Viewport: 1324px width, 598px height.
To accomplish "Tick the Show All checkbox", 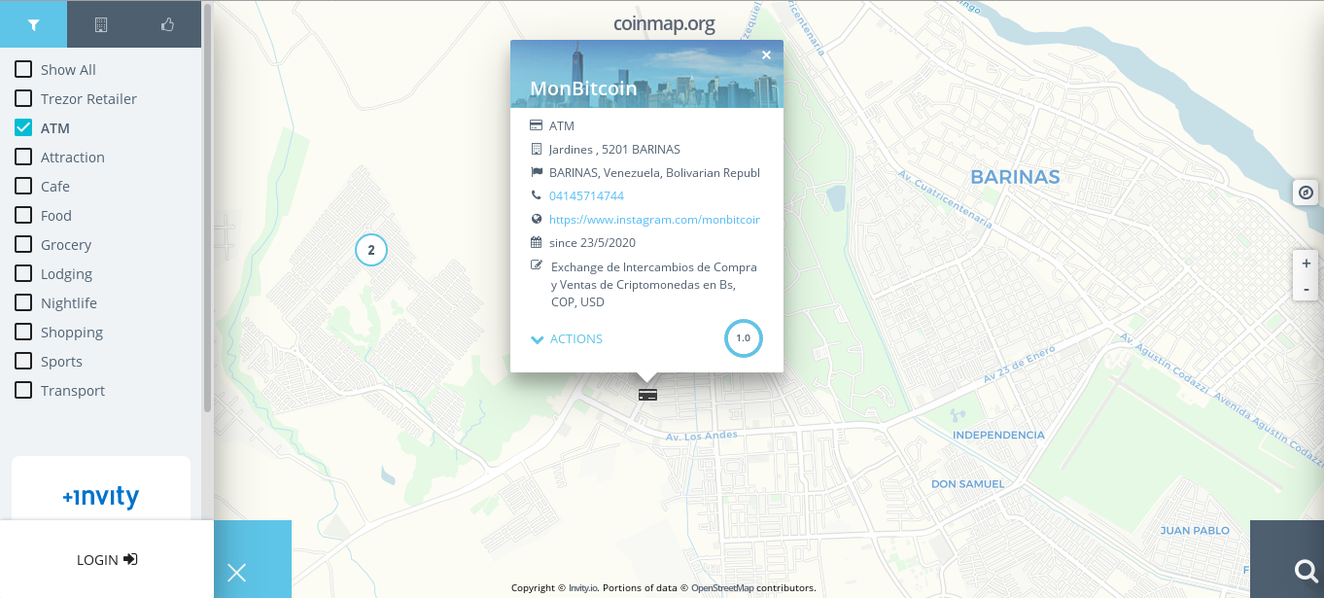I will pos(23,69).
